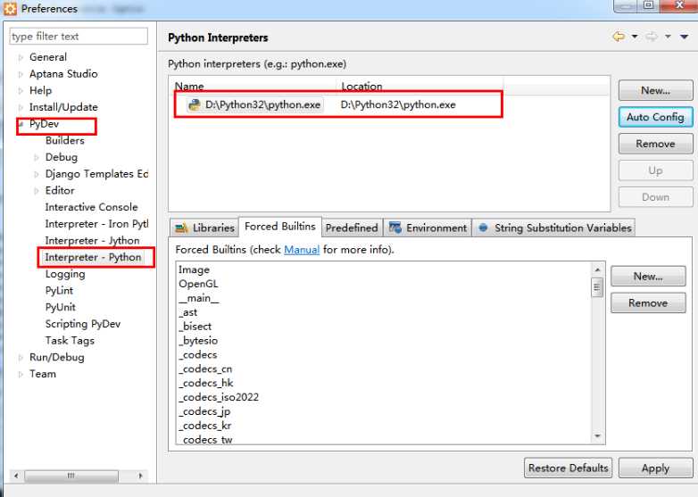Expand the Debug node under PyDev
Screen dimensions: 698x497
(37, 158)
